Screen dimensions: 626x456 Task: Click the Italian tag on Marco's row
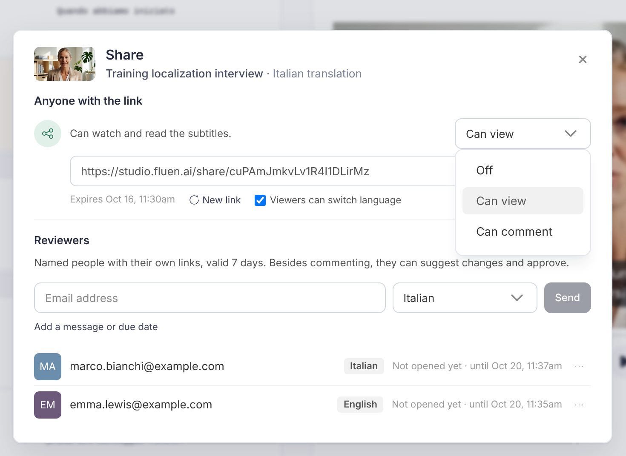click(x=364, y=366)
